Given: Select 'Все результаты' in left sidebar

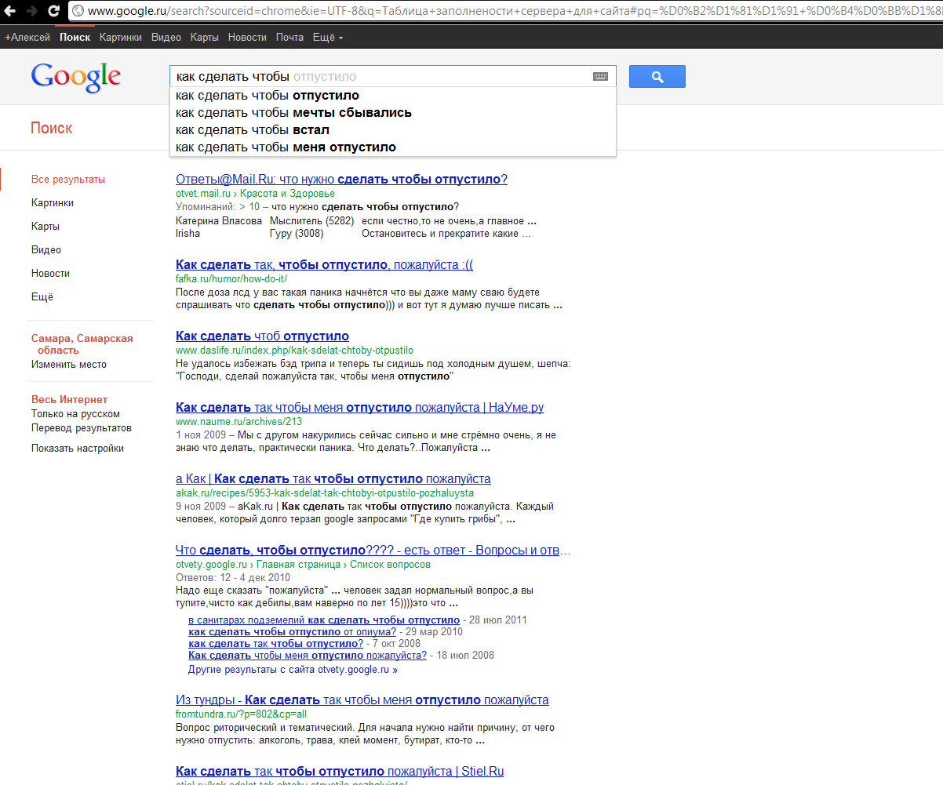Looking at the screenshot, I should coord(68,180).
